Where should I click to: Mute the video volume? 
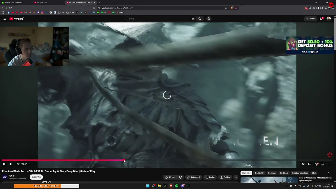pos(11,164)
